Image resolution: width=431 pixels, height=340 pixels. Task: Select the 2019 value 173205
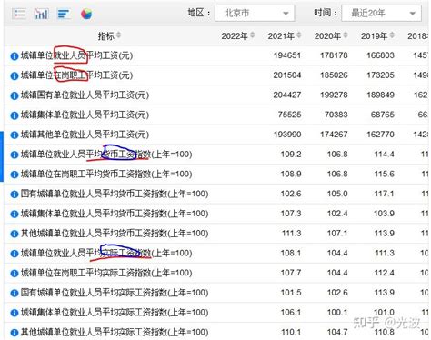[380, 75]
